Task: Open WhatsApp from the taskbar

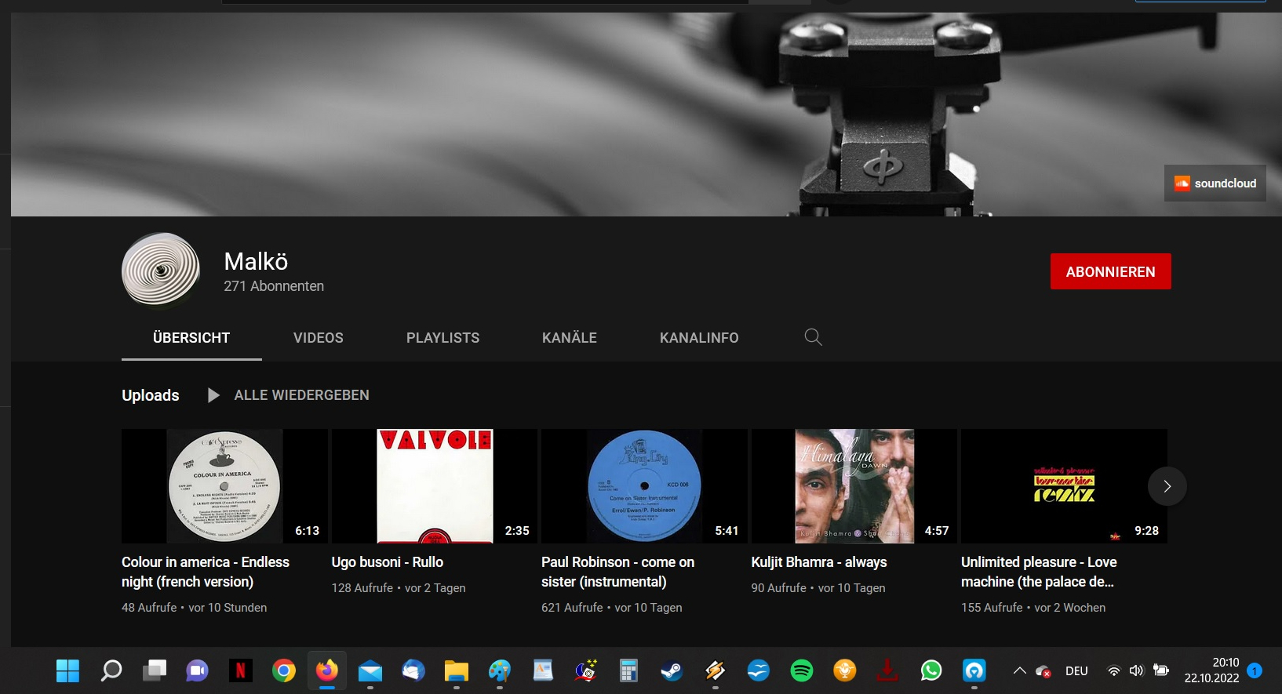Action: coord(931,670)
